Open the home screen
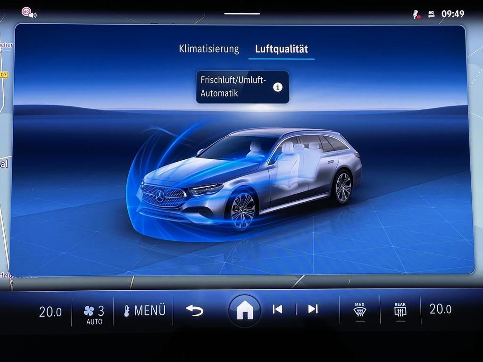This screenshot has width=483, height=362. (245, 310)
